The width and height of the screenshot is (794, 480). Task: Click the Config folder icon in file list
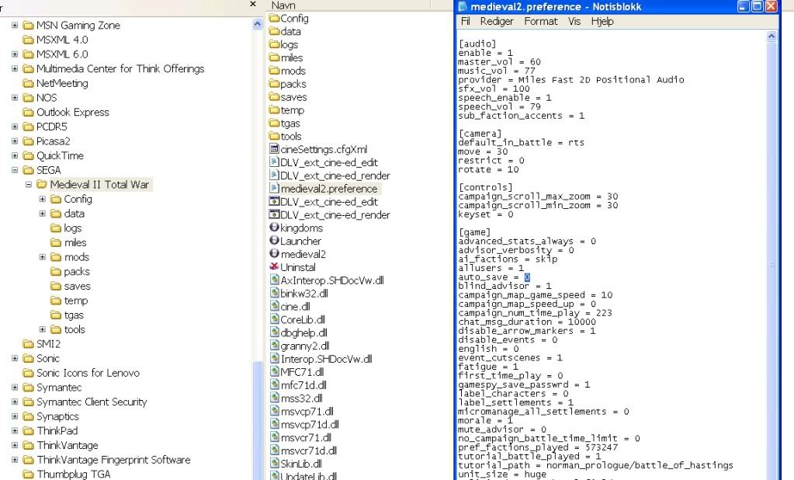click(x=274, y=18)
